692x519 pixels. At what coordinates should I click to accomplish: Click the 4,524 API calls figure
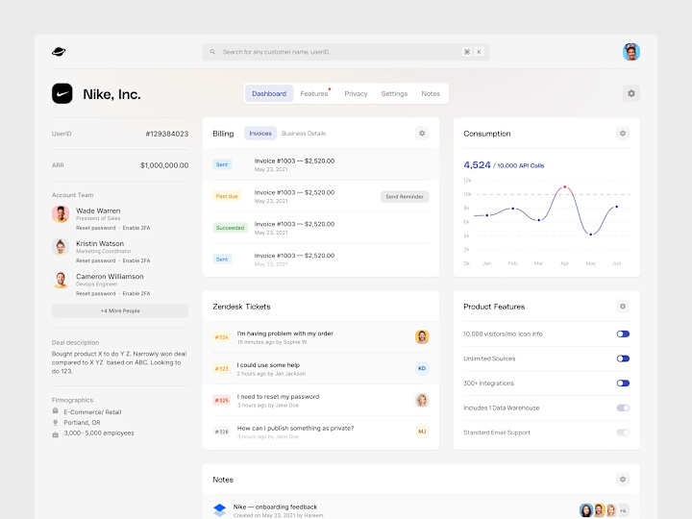click(x=477, y=165)
